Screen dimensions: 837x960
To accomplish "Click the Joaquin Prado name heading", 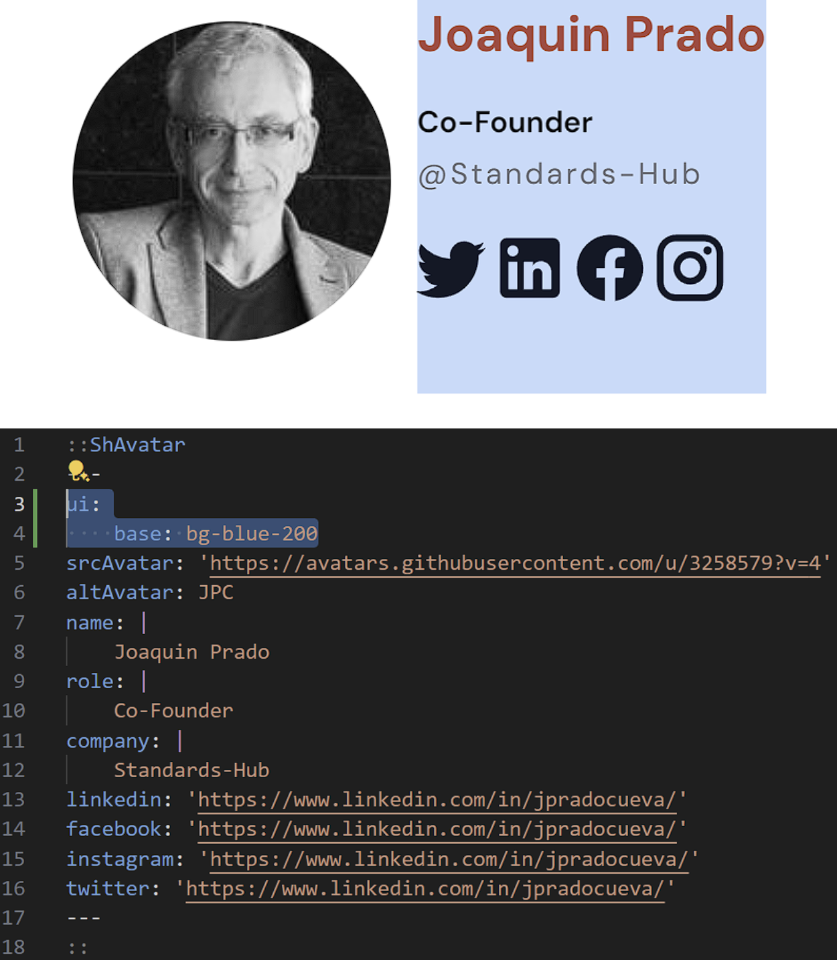I will tap(591, 33).
